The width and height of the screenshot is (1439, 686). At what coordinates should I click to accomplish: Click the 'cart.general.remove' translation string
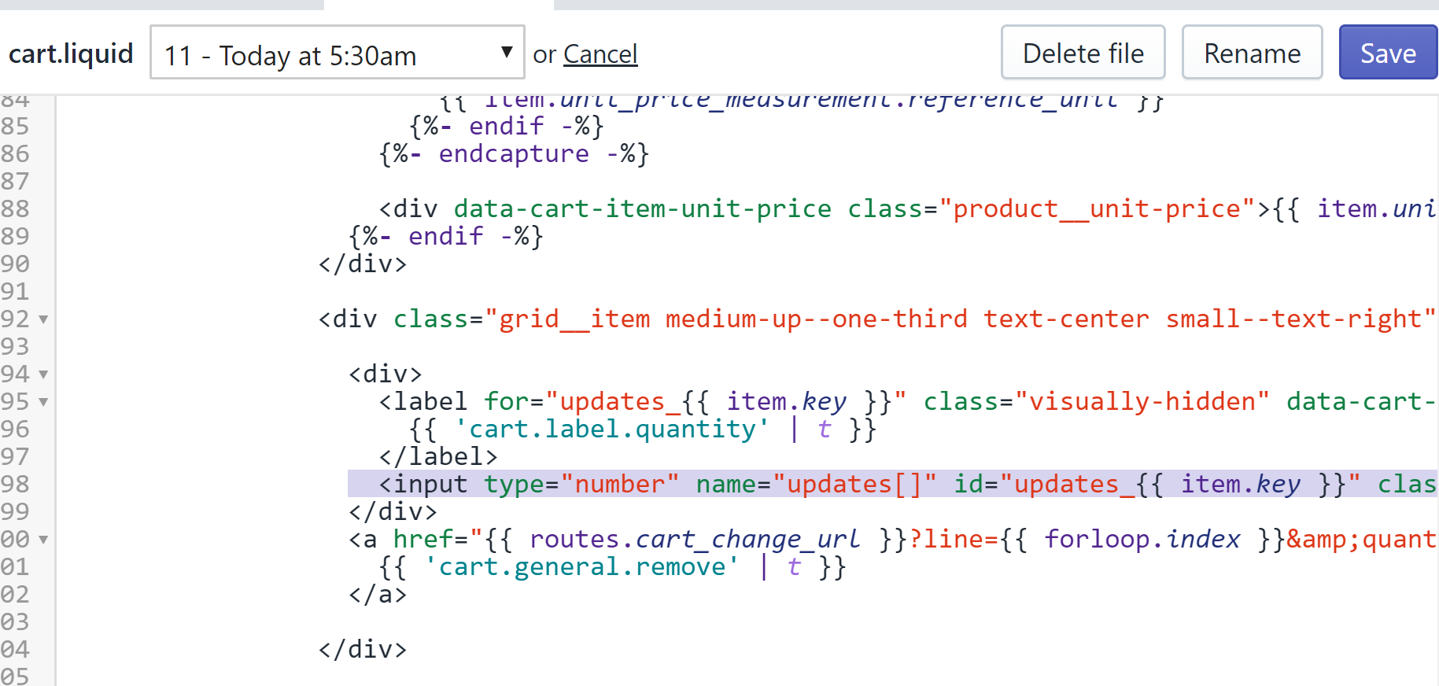point(582,567)
